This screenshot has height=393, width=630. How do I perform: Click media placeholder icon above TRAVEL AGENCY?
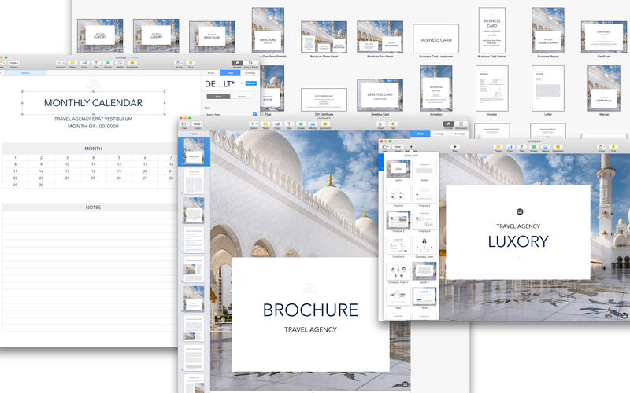click(520, 211)
